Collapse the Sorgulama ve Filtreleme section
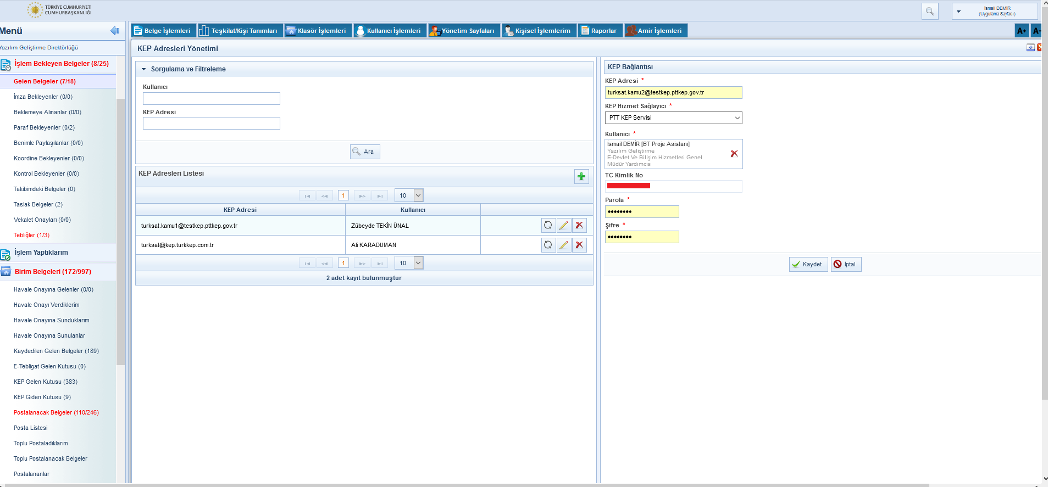Image resolution: width=1048 pixels, height=487 pixels. 144,69
